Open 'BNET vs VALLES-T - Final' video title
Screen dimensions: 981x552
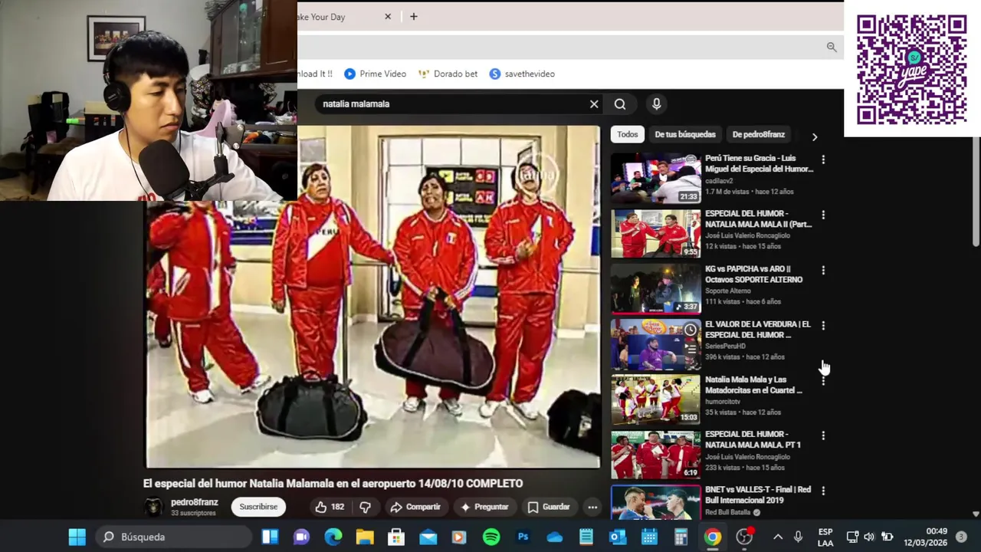758,495
